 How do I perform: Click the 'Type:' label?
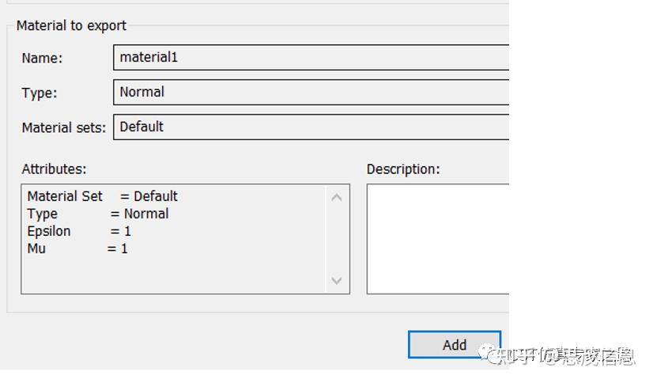40,93
